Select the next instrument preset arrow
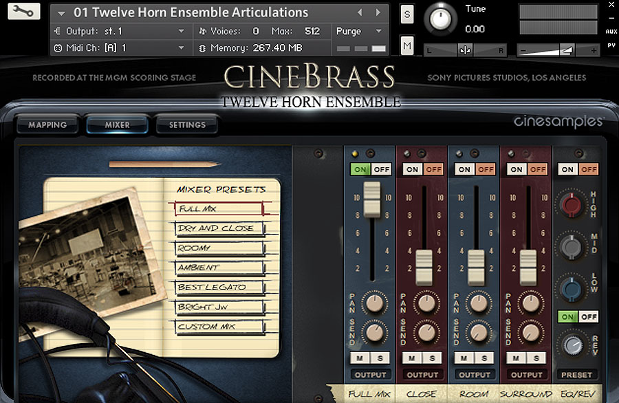Viewport: 619px width, 403px height. click(378, 12)
